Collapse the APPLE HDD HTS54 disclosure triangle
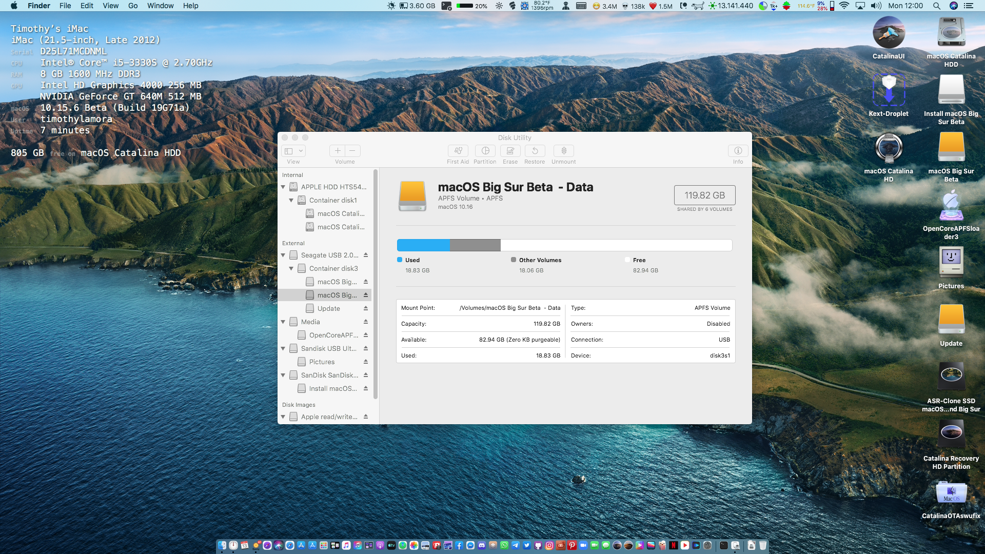 [283, 187]
